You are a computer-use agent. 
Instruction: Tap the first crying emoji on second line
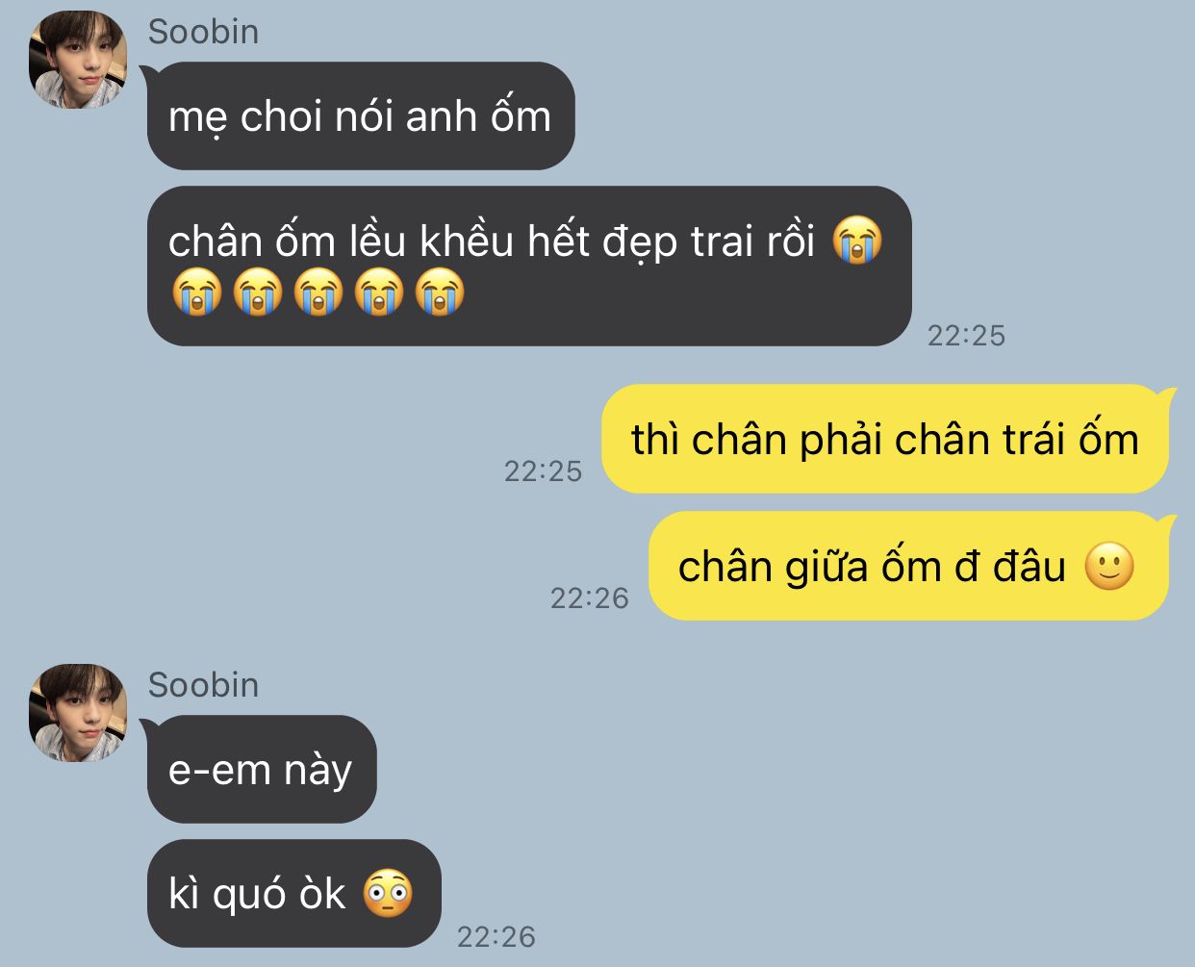197,293
